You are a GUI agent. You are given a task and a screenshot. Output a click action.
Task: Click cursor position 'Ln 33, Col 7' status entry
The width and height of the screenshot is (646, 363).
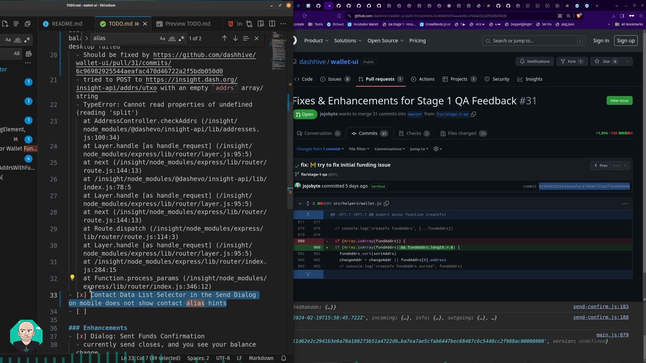tap(151, 358)
